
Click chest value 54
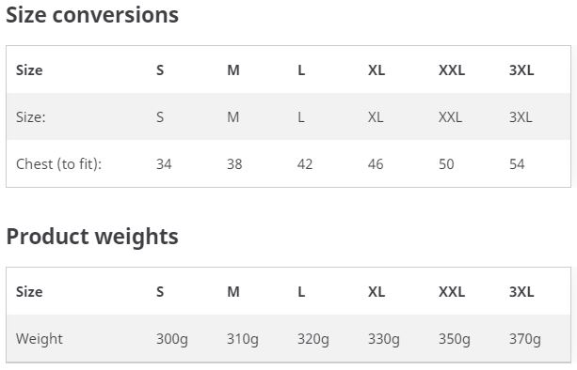tap(517, 164)
